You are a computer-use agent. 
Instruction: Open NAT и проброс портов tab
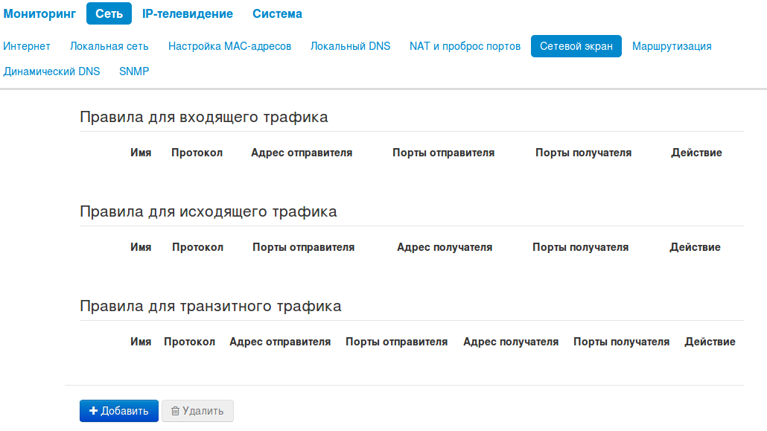tap(465, 46)
